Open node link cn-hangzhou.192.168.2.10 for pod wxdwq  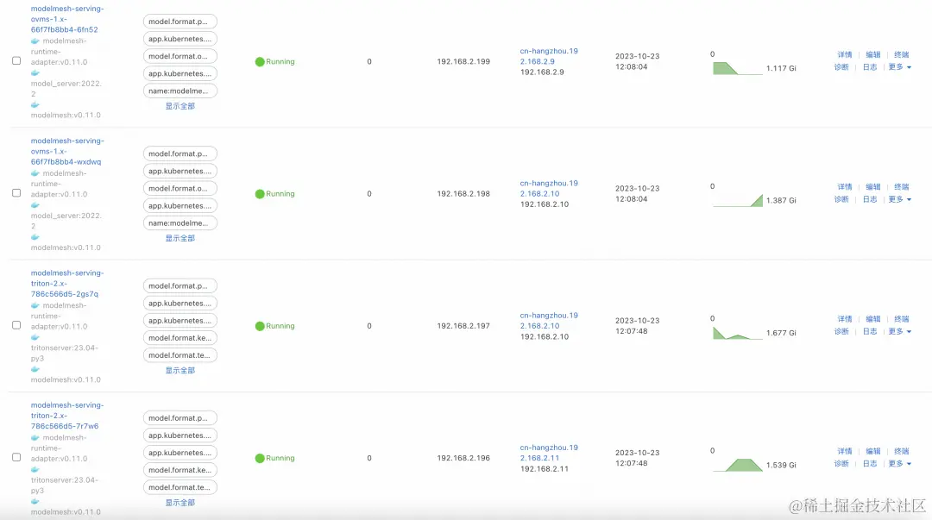click(x=549, y=188)
